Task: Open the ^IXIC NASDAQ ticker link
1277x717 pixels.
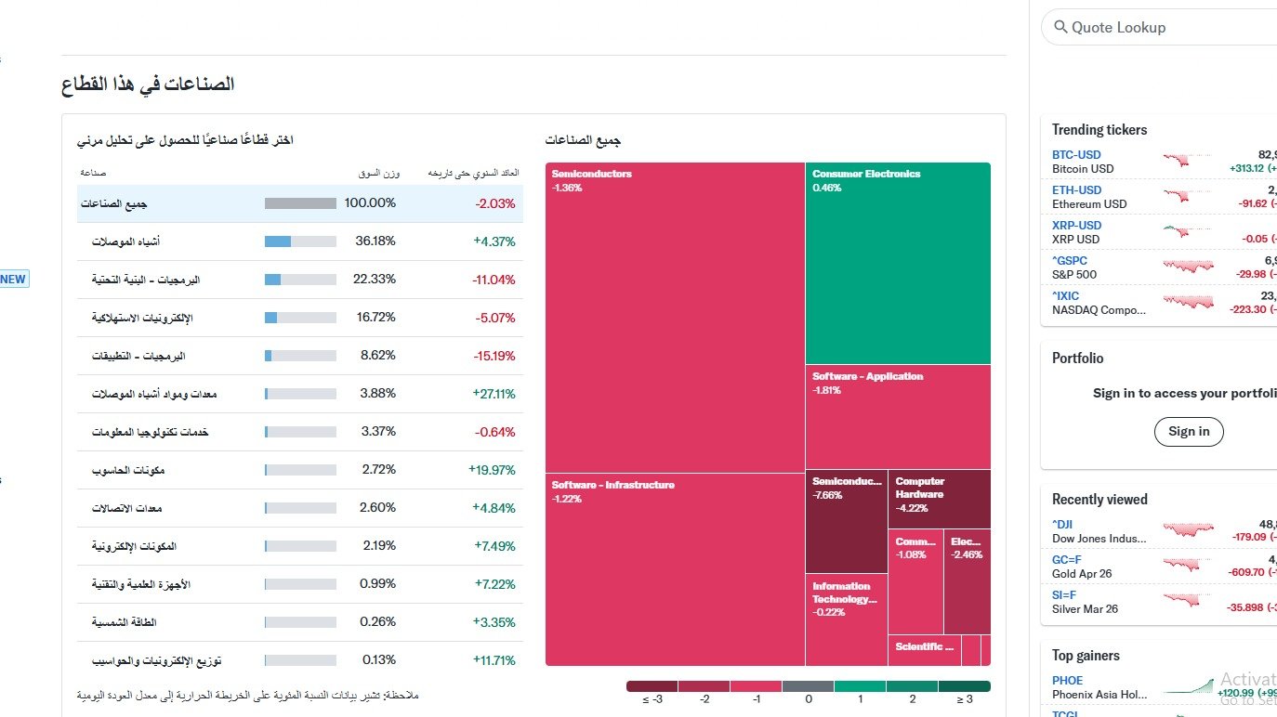Action: pyautogui.click(x=1066, y=296)
